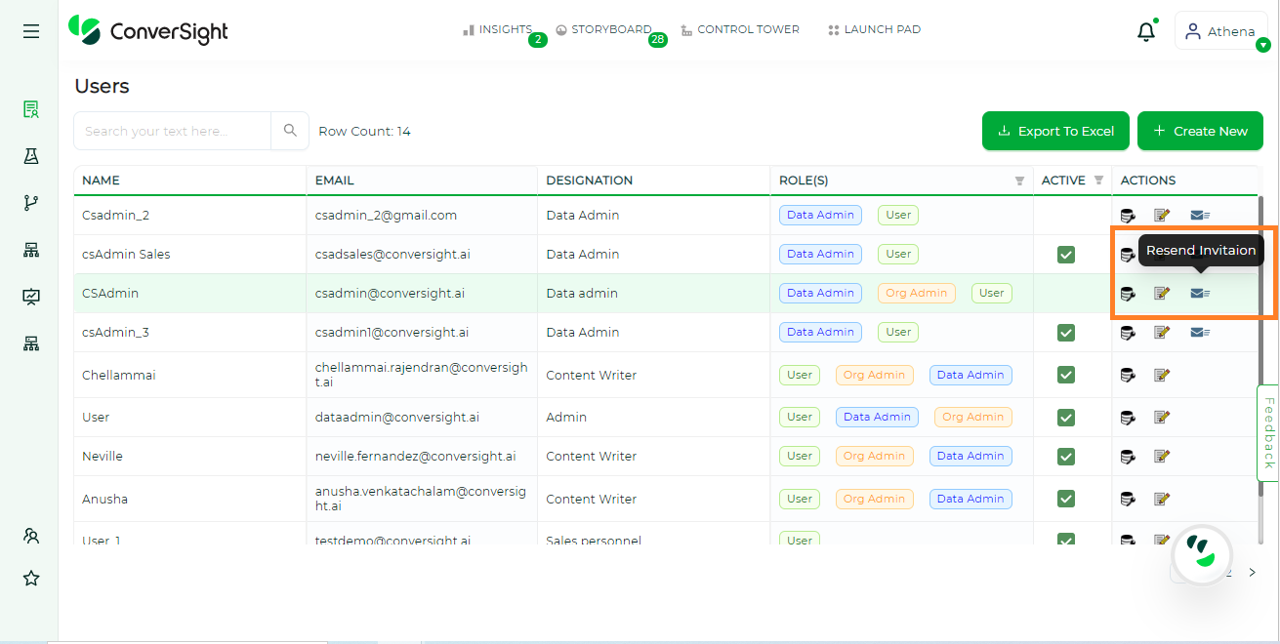The width and height of the screenshot is (1280, 644).
Task: Resend invitation email to csAdmin_3
Action: tap(1199, 332)
